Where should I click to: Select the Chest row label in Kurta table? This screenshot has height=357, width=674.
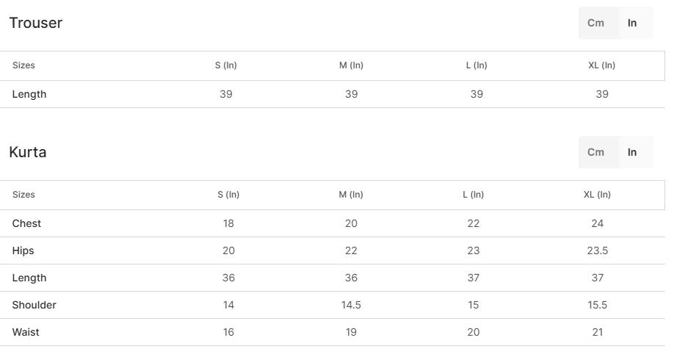click(26, 223)
